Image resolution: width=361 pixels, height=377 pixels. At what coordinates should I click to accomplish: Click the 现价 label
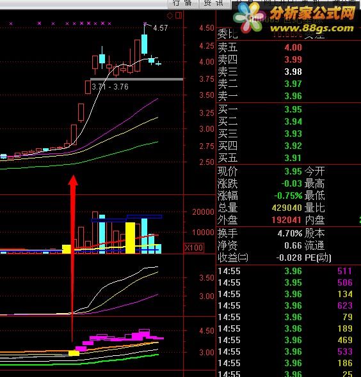click(x=227, y=171)
